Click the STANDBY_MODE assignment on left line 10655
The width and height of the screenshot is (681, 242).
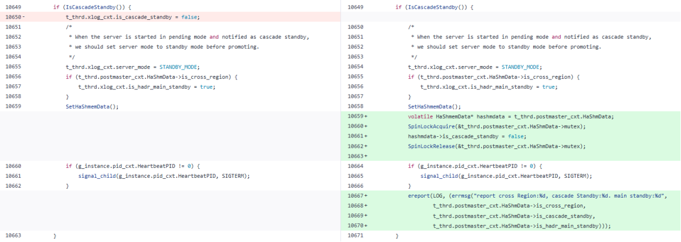point(133,67)
